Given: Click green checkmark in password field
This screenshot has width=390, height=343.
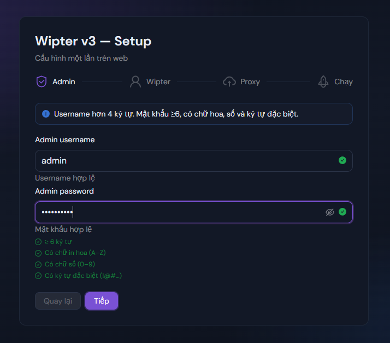Looking at the screenshot, I should 342,212.
